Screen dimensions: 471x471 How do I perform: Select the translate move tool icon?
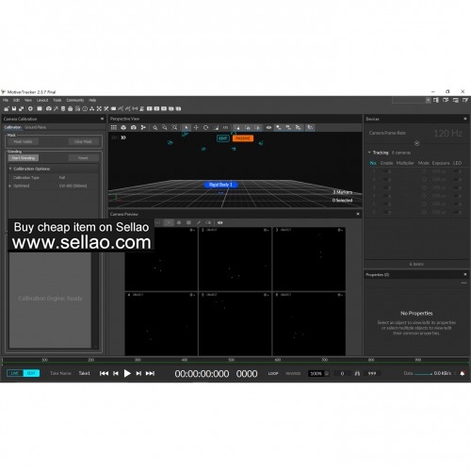196,127
